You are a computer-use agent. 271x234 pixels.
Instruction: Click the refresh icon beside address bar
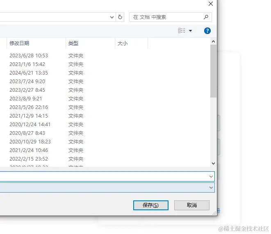(120, 17)
